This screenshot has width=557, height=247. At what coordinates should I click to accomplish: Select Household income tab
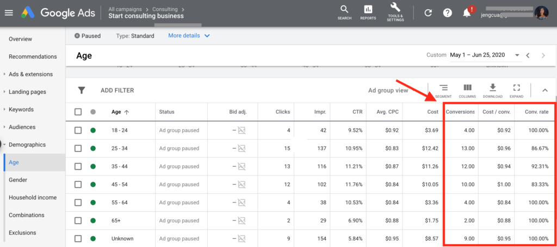coord(33,198)
